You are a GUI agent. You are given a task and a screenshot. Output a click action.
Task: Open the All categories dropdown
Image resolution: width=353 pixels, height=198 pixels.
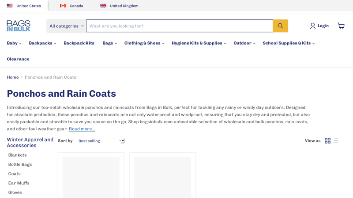point(66,26)
